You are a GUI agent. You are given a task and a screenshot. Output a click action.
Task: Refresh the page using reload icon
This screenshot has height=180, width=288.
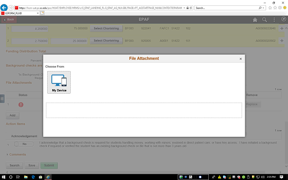click(x=191, y=8)
